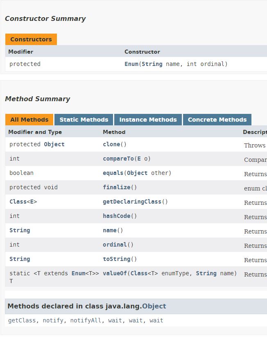Switch to the Static Methods tab

[84, 120]
